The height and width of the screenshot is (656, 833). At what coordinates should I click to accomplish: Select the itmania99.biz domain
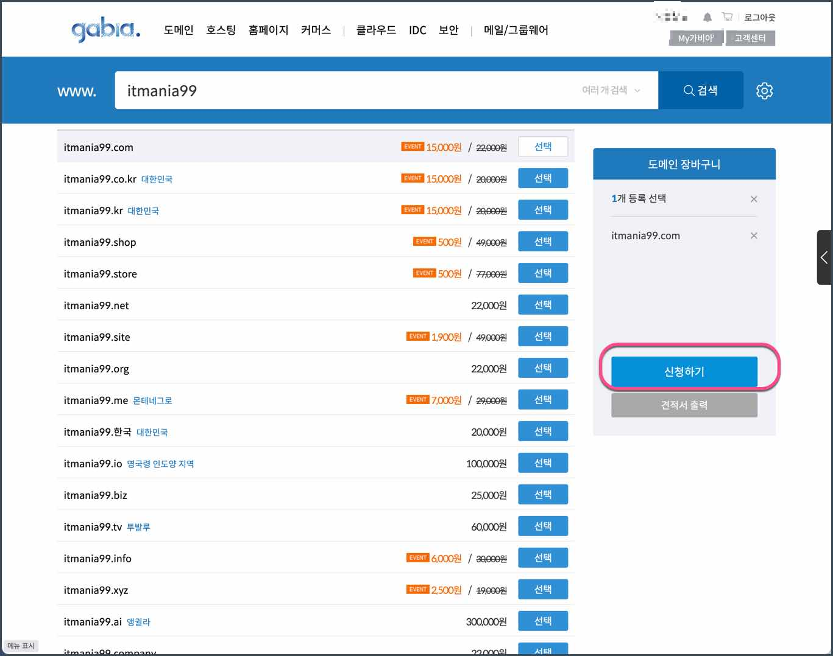click(543, 495)
